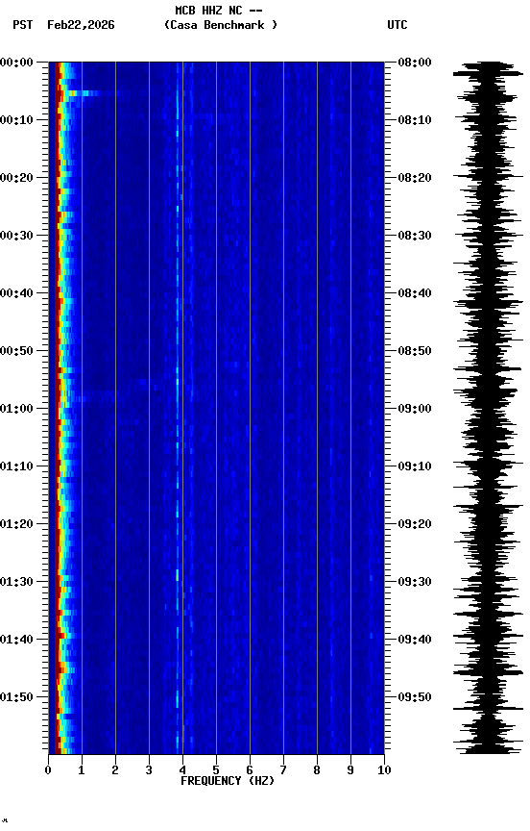Click the UTC time label '09:30'

pyautogui.click(x=415, y=583)
